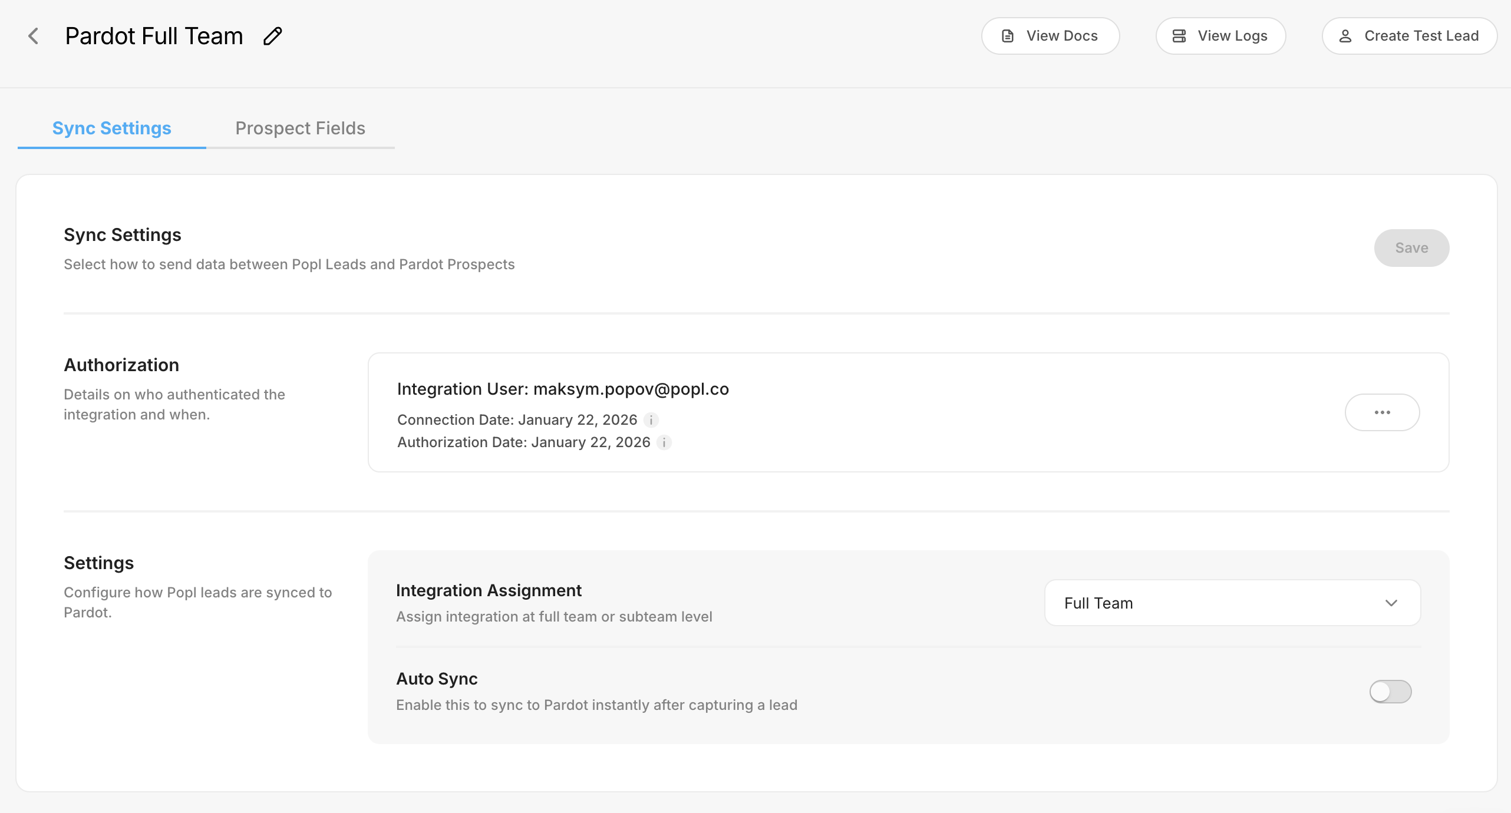
Task: Click the Connection Date info icon
Action: coord(651,420)
